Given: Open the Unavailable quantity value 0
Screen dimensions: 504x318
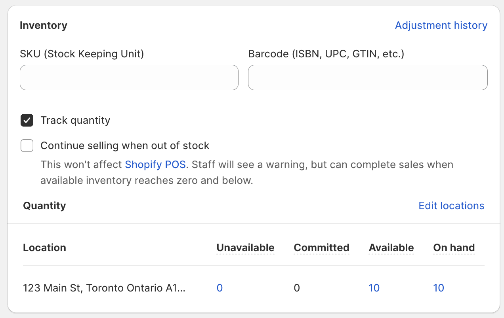Looking at the screenshot, I should click(220, 288).
